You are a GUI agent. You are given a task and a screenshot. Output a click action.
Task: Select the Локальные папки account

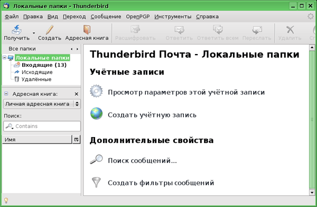(42, 58)
